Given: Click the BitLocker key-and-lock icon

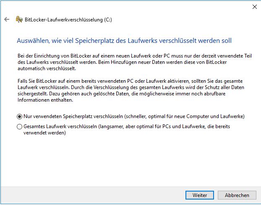Looking at the screenshot, I should [19, 19].
